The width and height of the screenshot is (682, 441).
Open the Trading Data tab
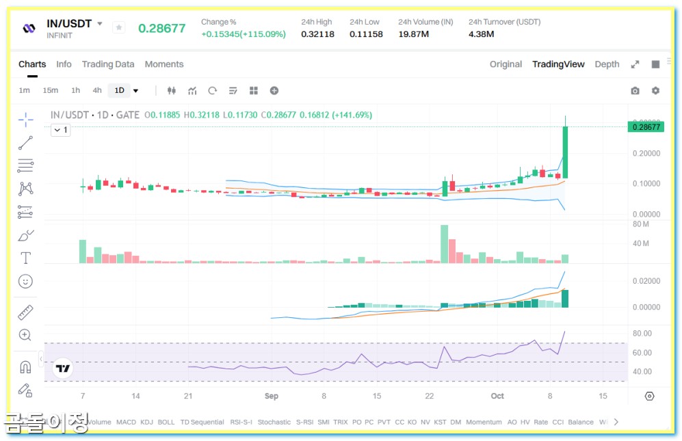tap(108, 64)
